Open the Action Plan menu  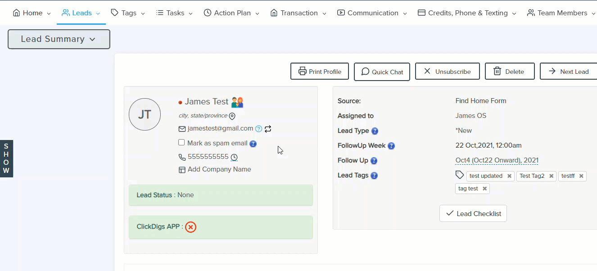pos(231,13)
